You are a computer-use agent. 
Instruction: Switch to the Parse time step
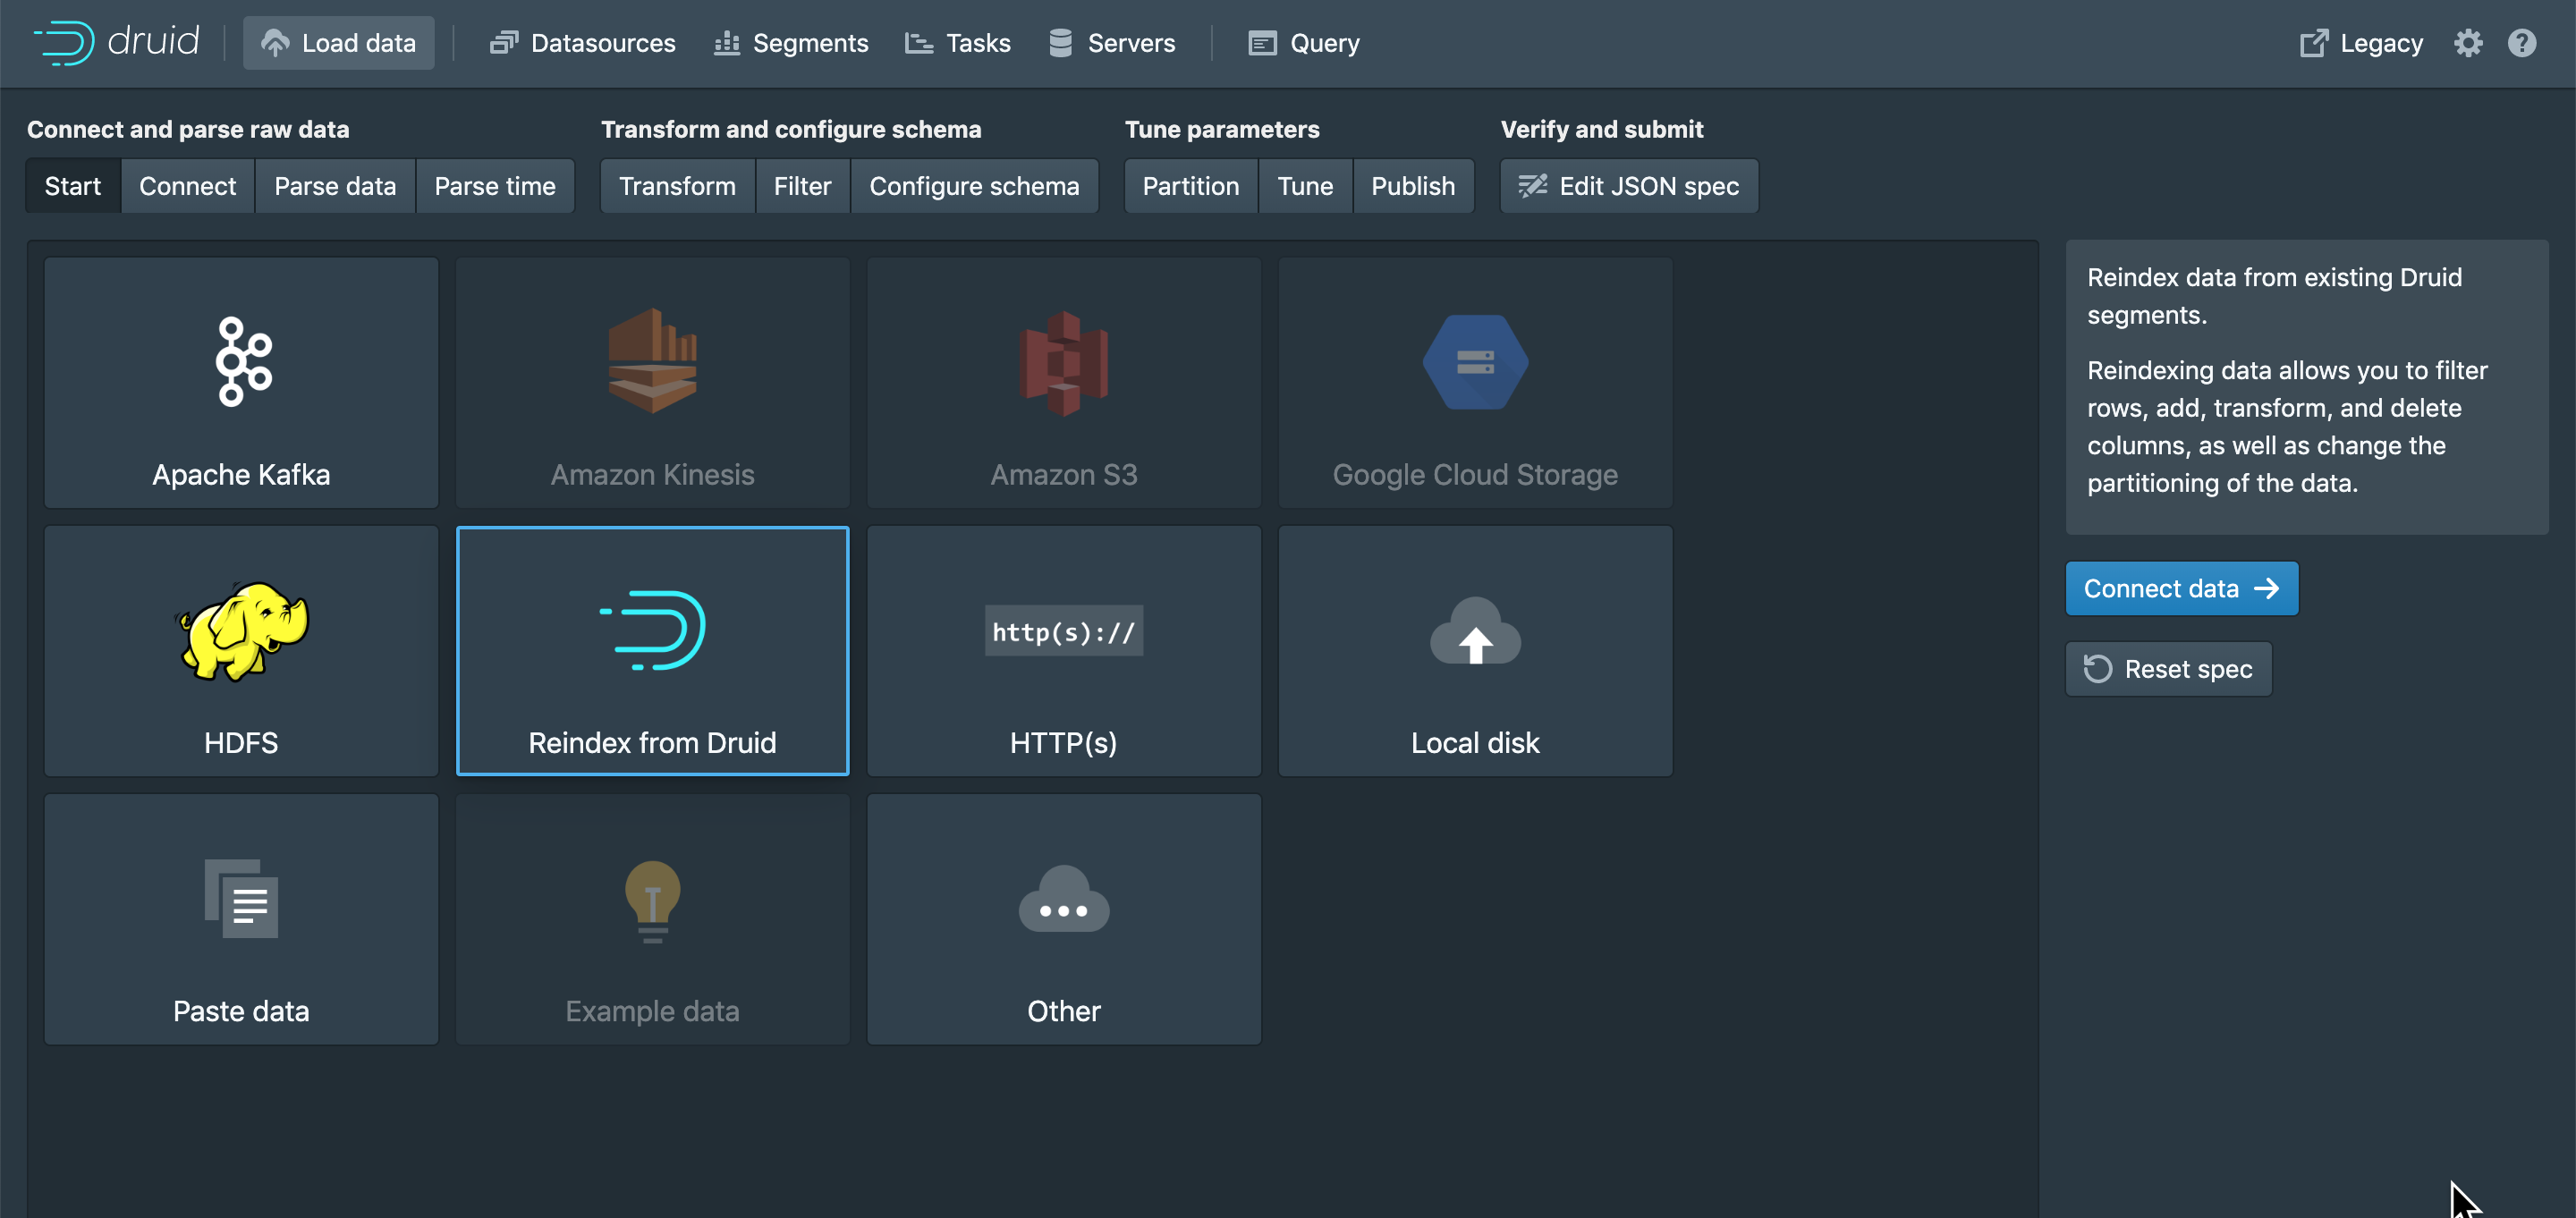(x=494, y=186)
